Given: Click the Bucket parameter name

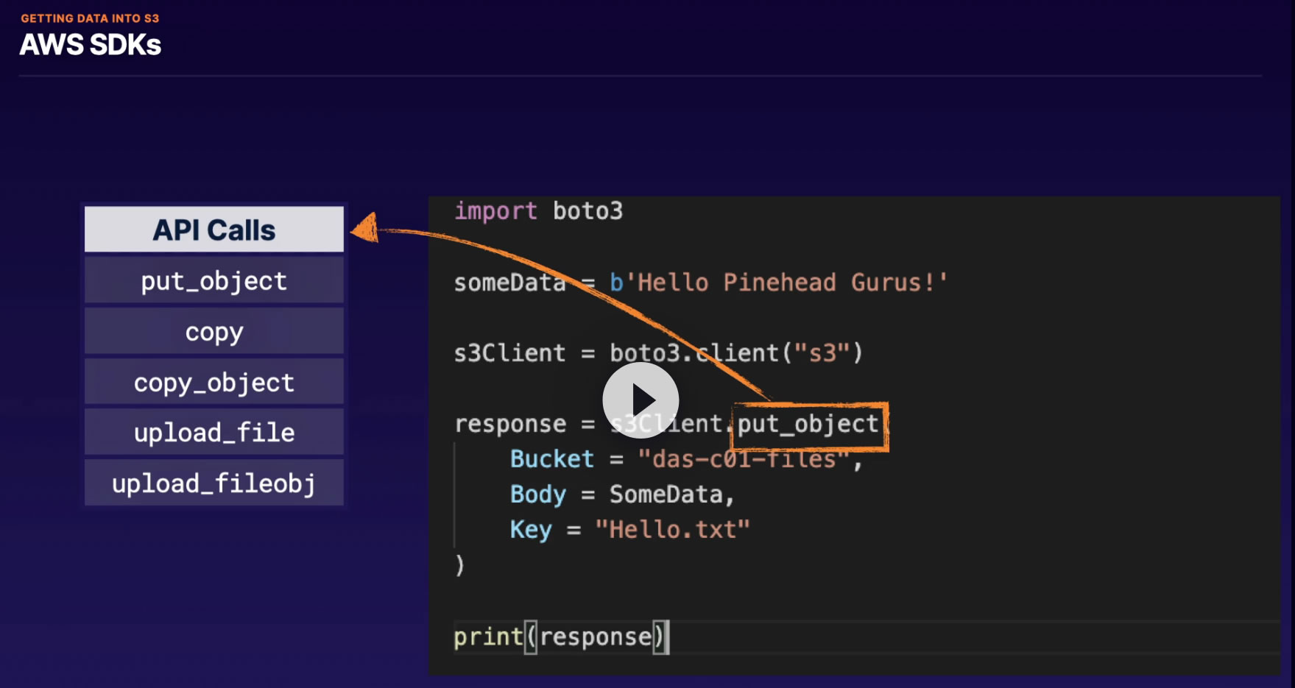Looking at the screenshot, I should (551, 459).
